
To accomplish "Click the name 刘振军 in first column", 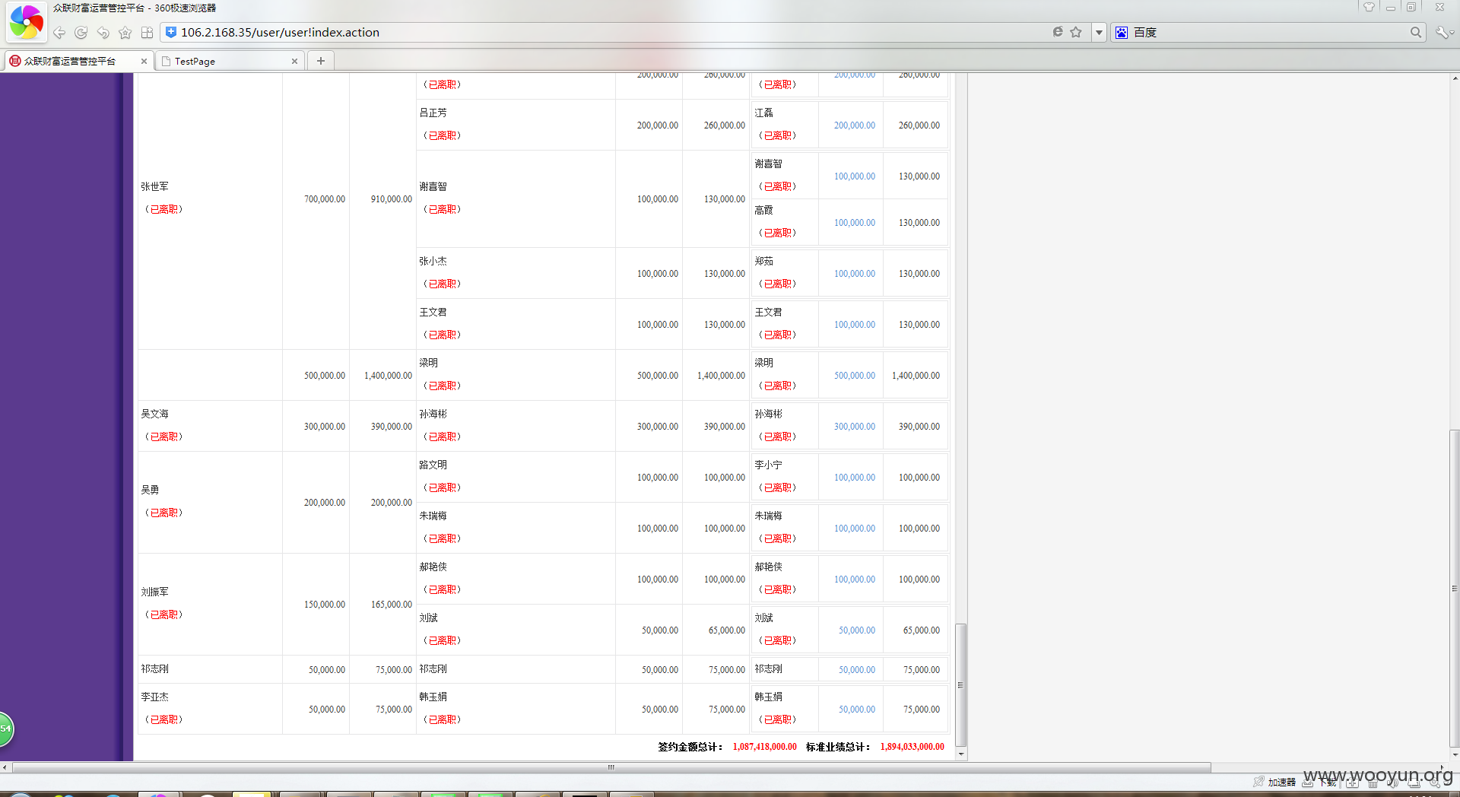I will coord(154,592).
